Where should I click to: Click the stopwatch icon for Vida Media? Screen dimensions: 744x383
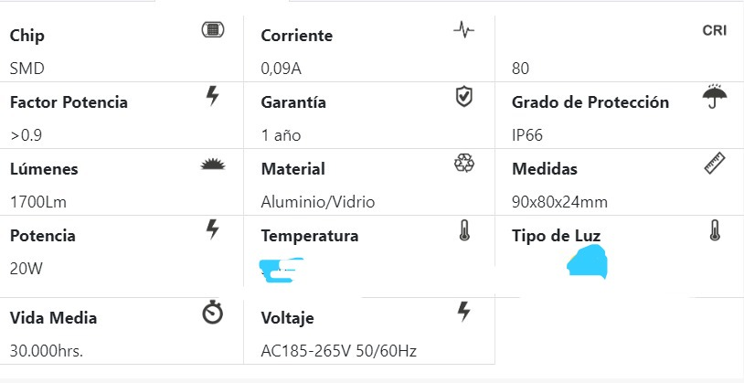point(212,314)
